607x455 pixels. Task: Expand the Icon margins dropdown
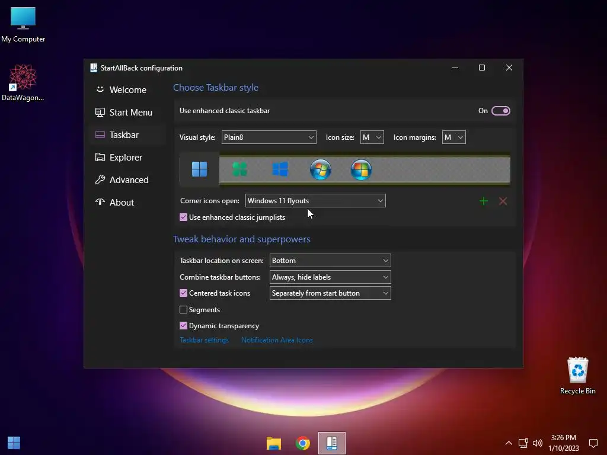453,137
